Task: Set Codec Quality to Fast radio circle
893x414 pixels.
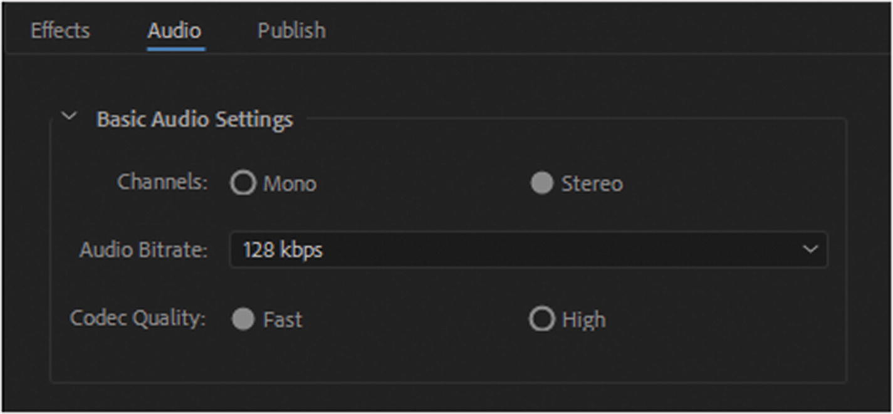Action: click(x=243, y=319)
